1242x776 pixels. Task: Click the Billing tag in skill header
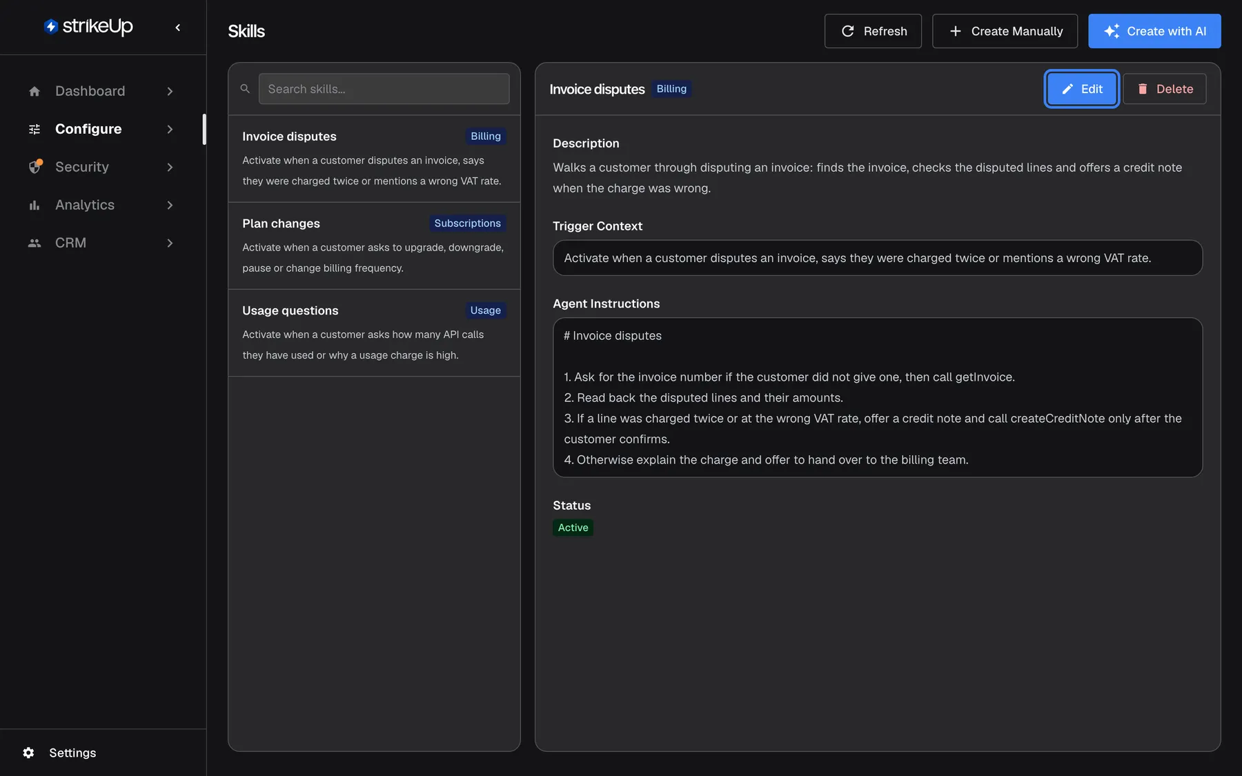tap(671, 89)
